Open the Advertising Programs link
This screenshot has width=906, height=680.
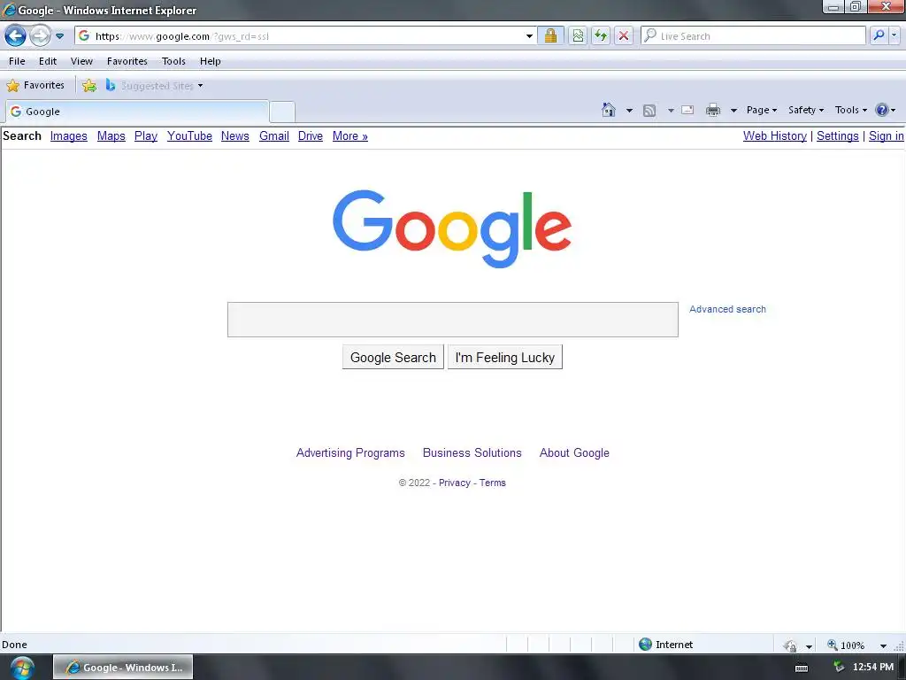[x=350, y=452]
